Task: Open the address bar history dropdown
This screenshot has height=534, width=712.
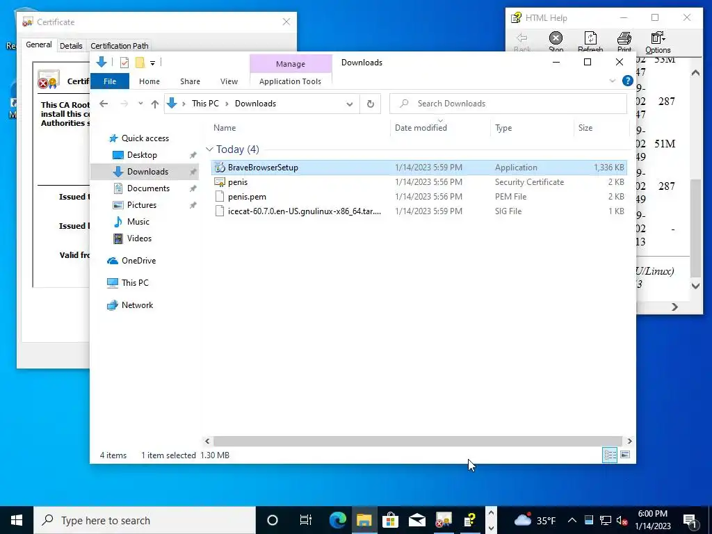Action: tap(350, 104)
